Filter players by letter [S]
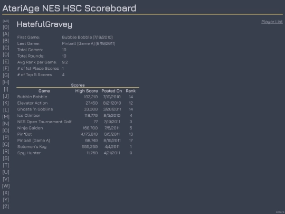The height and width of the screenshot is (214, 285). coord(6,159)
